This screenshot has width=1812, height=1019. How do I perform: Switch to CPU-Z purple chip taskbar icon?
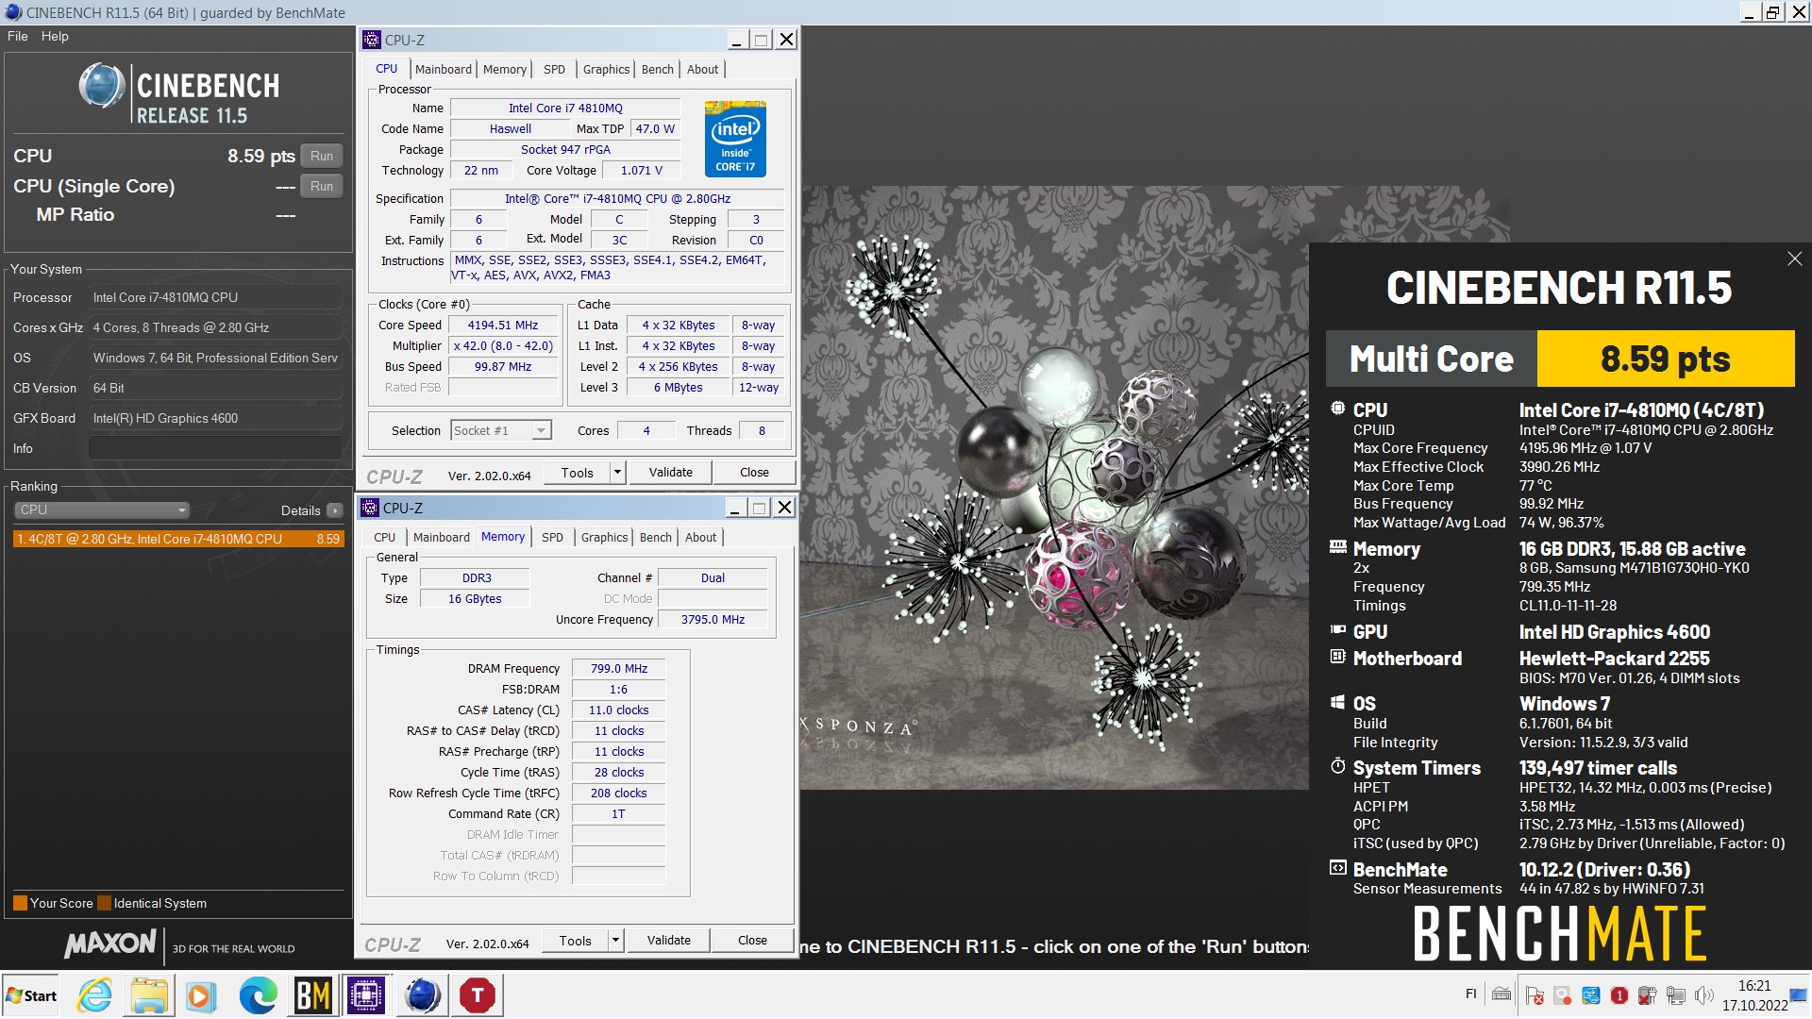(x=366, y=995)
